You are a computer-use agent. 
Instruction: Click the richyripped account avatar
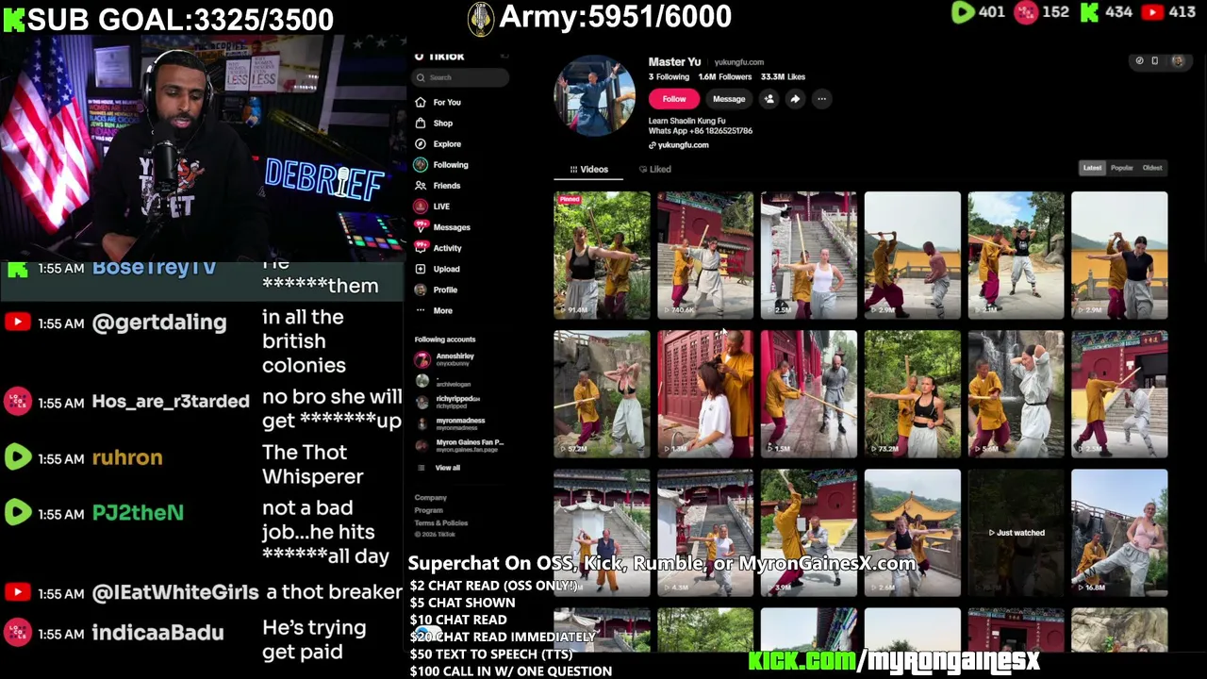tap(422, 402)
